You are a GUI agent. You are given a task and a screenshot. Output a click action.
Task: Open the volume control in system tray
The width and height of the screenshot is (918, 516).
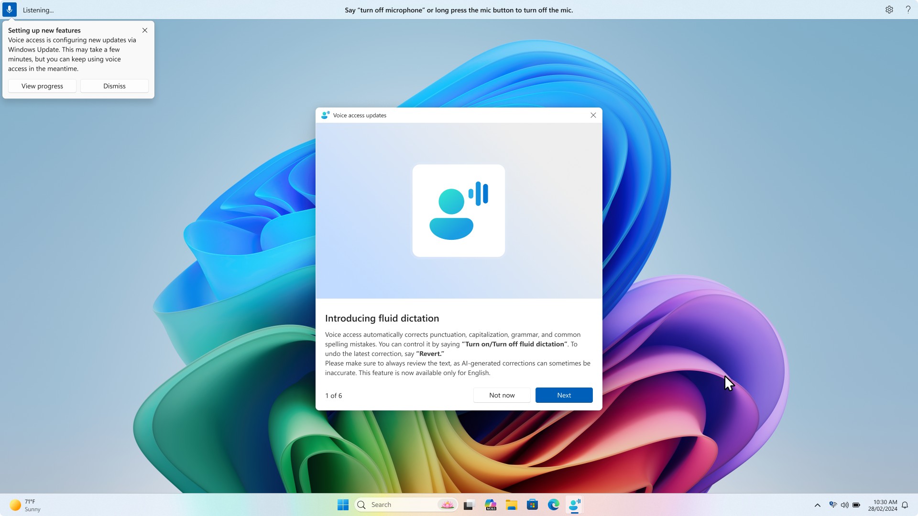(x=844, y=505)
